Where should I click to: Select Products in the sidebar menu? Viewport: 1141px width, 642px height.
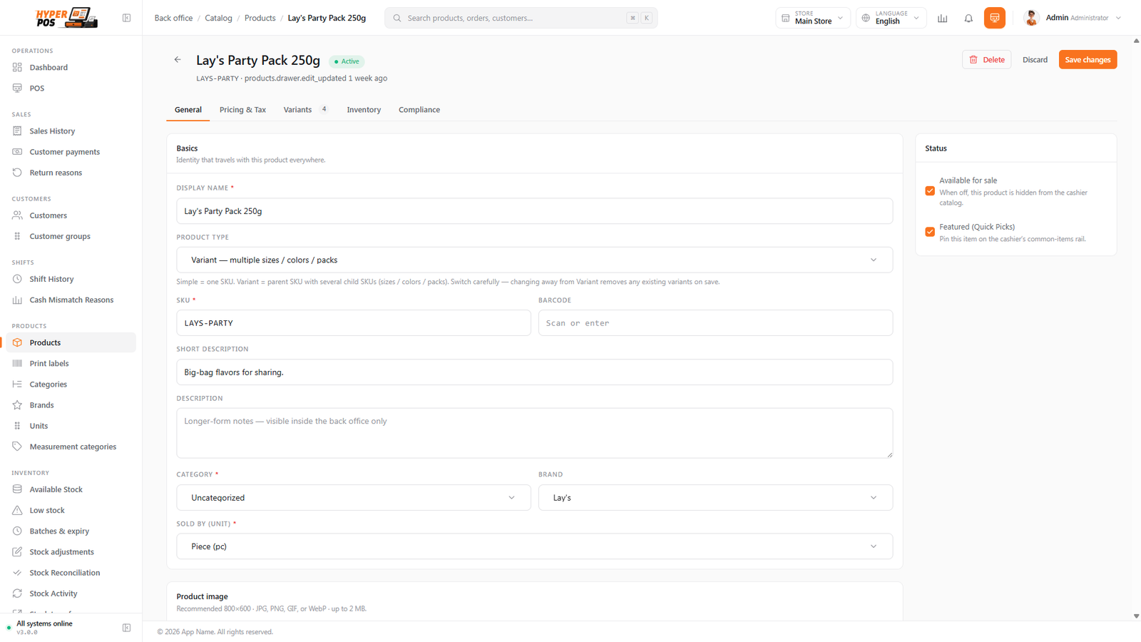tap(71, 342)
